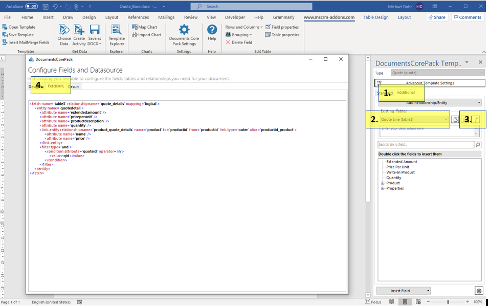Open the Add Relationship/Entity dropdown
Image resolution: width=490 pixels, height=306 pixels.
tap(430, 102)
